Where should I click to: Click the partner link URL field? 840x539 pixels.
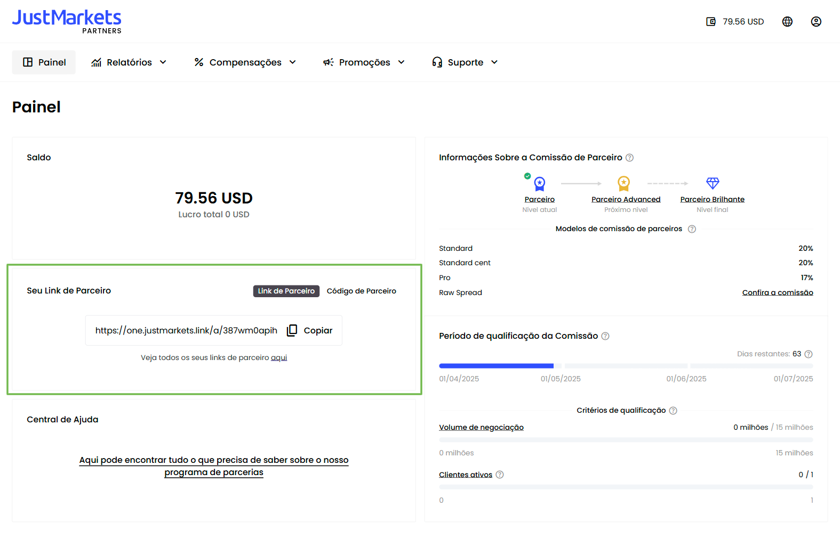(x=186, y=331)
